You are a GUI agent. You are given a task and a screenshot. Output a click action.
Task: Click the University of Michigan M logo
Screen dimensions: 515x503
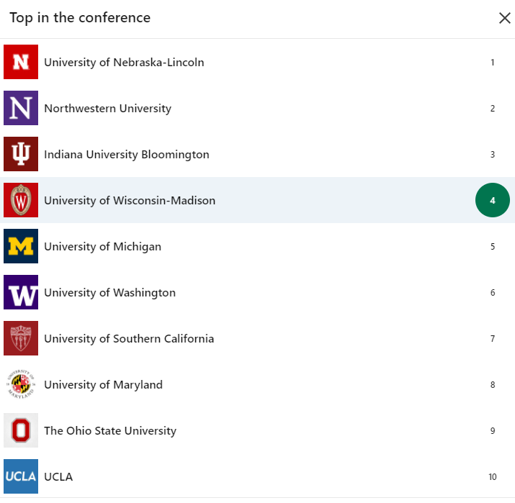pyautogui.click(x=21, y=246)
